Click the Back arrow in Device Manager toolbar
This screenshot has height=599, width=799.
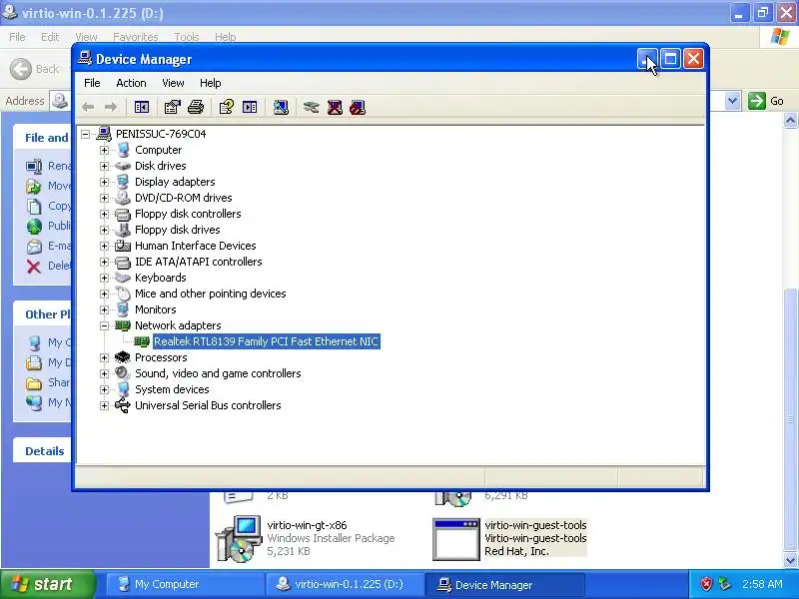[x=88, y=107]
